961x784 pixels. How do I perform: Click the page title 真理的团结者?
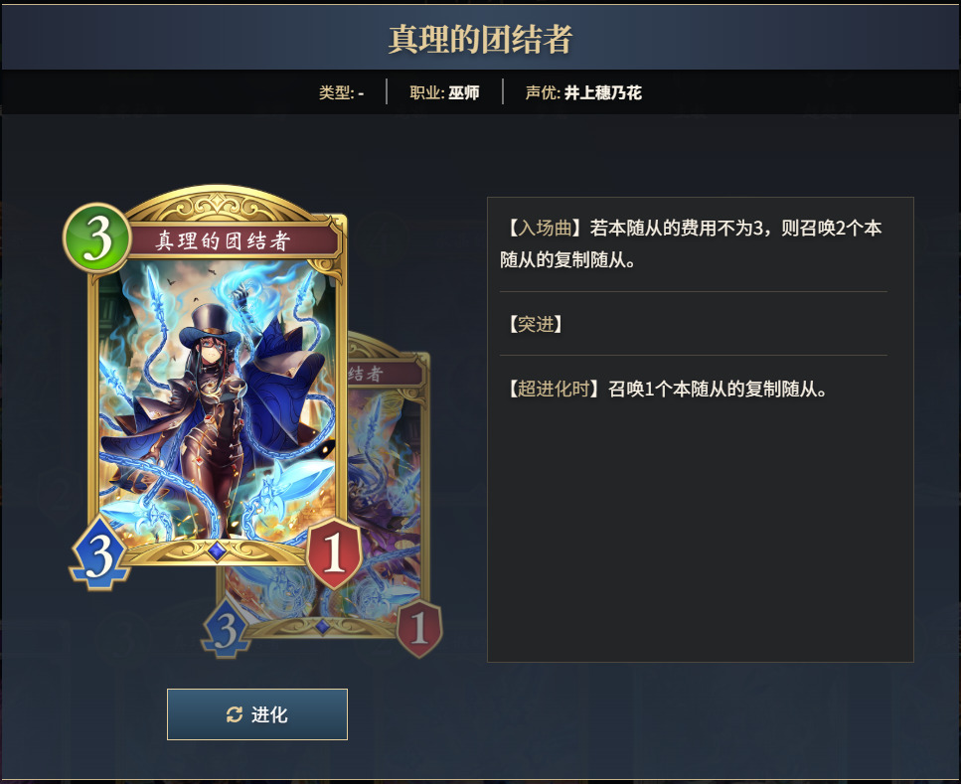click(x=481, y=39)
